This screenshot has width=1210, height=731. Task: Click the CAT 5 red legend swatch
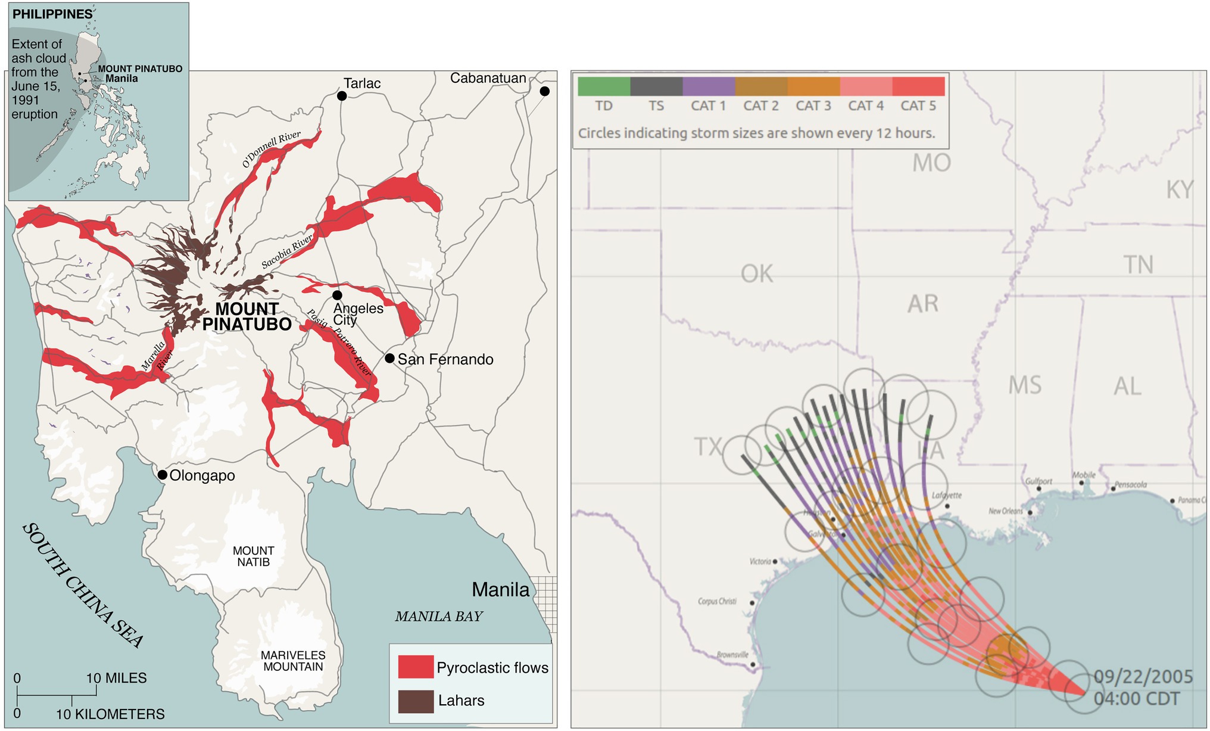click(919, 86)
